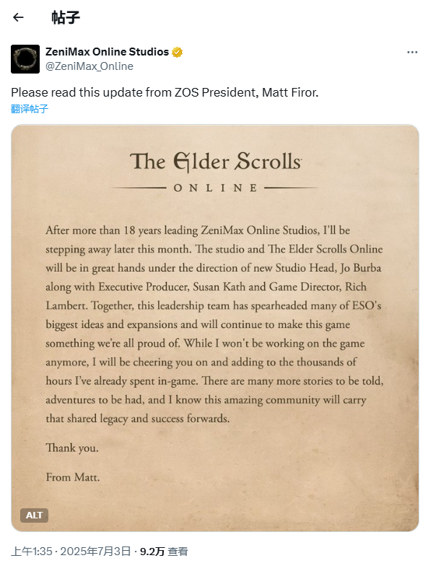
Task: Open the ALT image description badge
Action: (34, 515)
